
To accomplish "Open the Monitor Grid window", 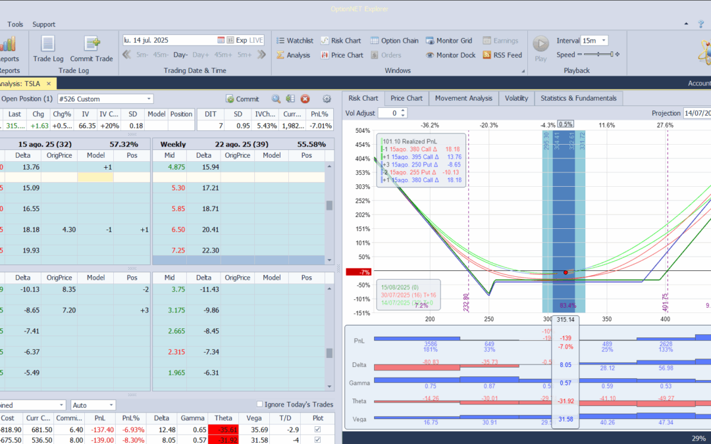I will (x=449, y=40).
